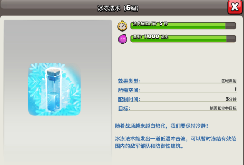Select the 配制时间 row
Viewport: 244px width, 165px height.
pos(177,99)
